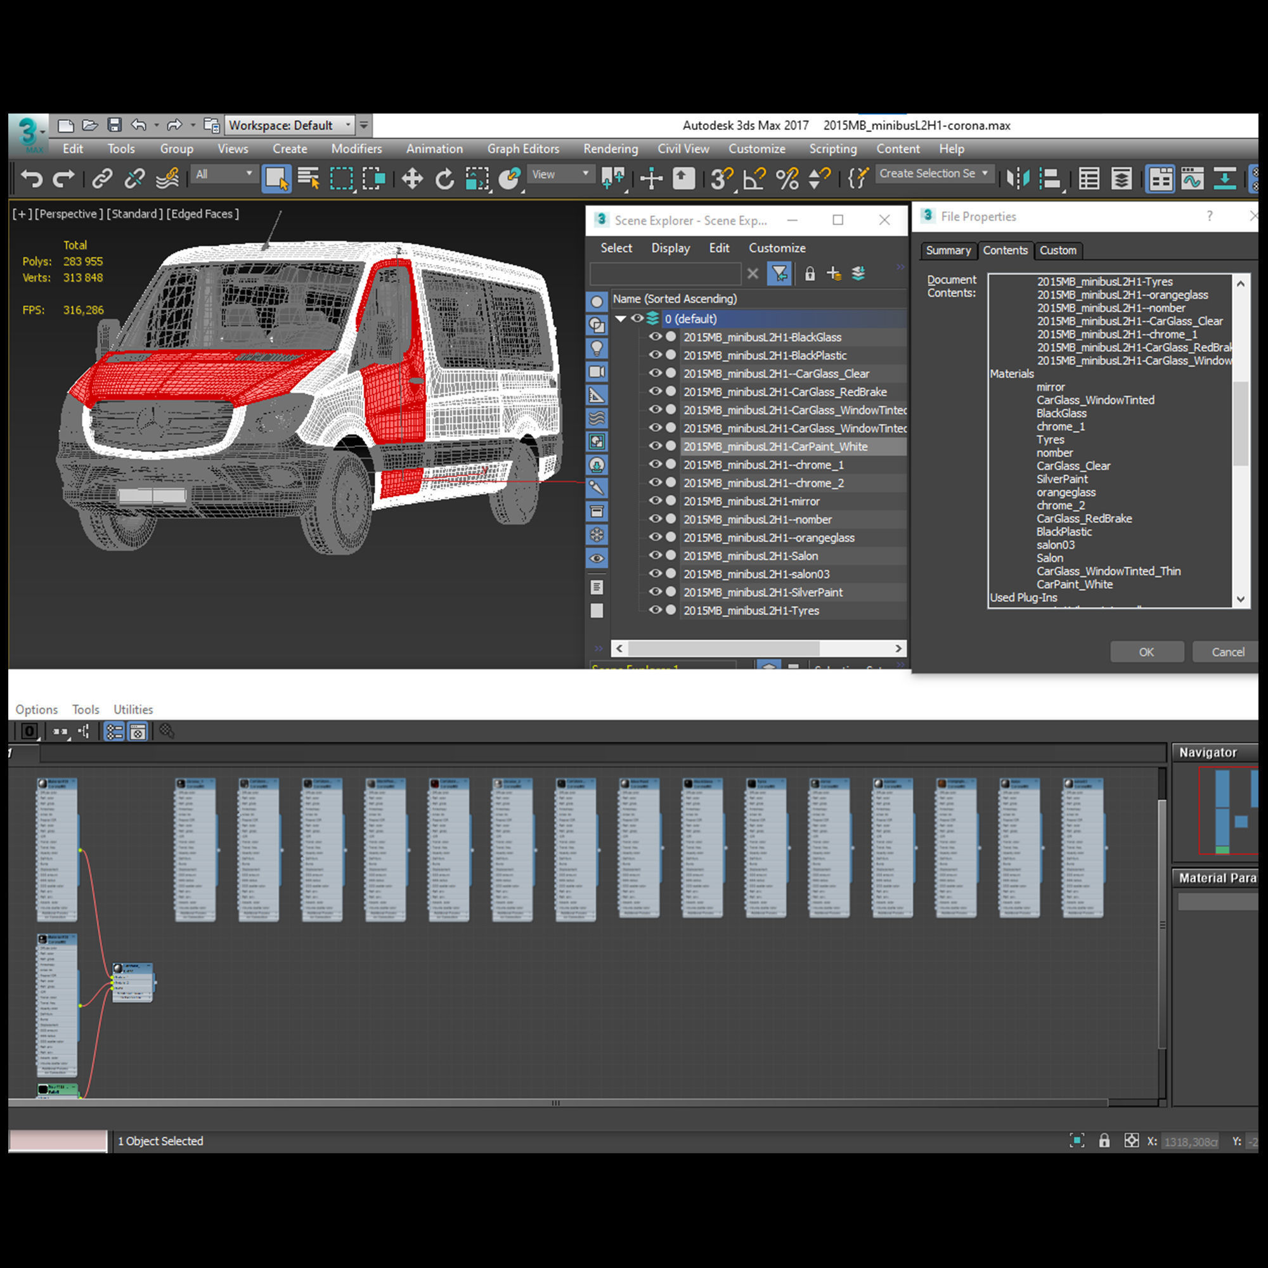Open Undo history dropdown arrow
Screen dimensions: 1268x1268
click(x=156, y=125)
